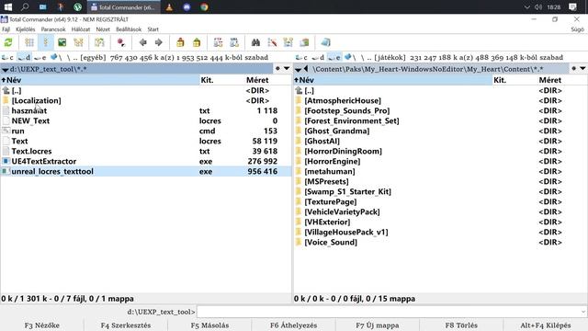This screenshot has width=588, height=331.
Task: Click F4 Szerkesztés button
Action: coord(126,325)
